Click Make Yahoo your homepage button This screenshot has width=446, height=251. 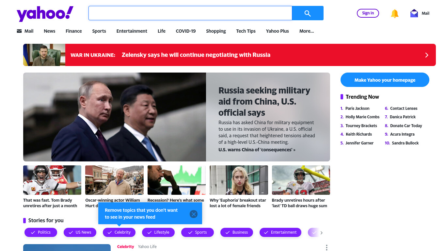(385, 80)
